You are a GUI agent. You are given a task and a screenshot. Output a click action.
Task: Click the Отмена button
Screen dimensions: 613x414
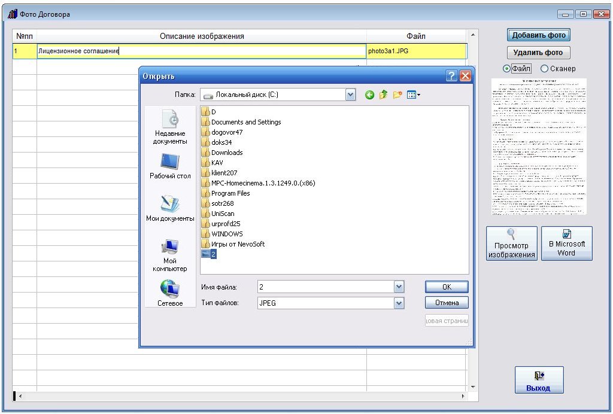(x=447, y=303)
